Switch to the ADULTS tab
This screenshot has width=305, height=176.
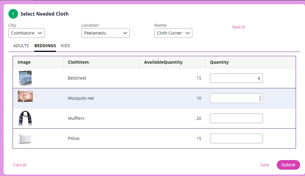tap(21, 46)
